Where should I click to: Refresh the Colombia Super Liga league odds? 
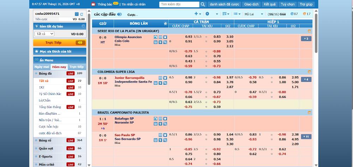(309, 71)
